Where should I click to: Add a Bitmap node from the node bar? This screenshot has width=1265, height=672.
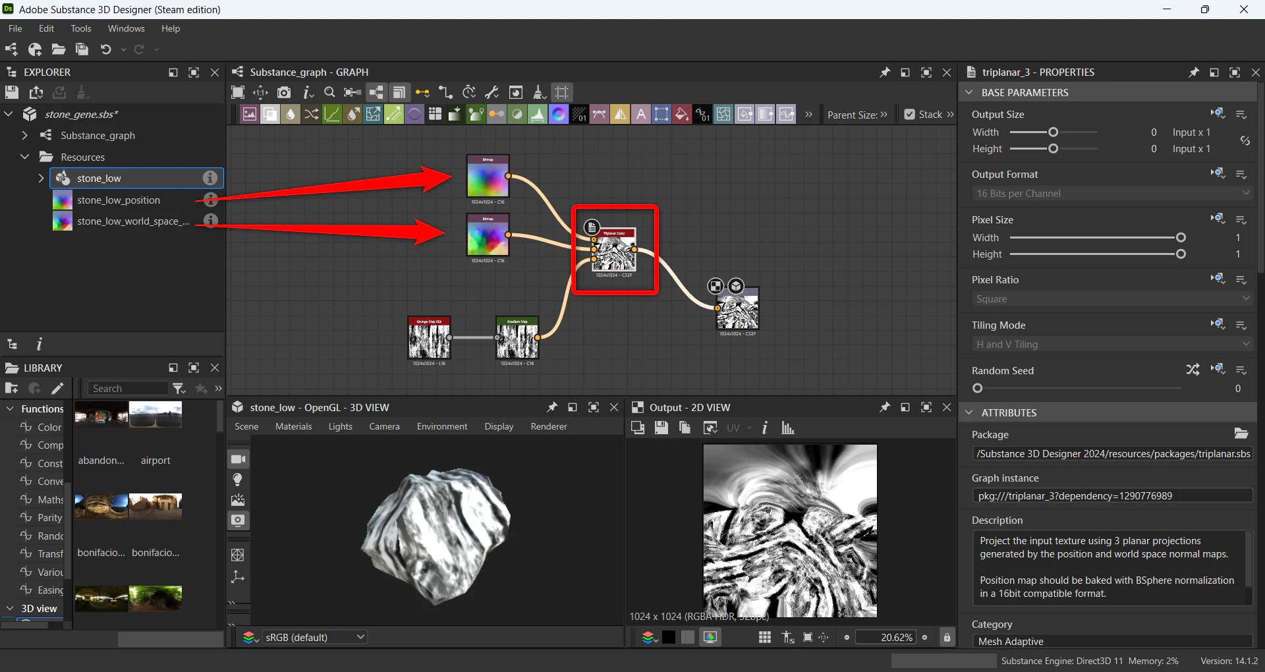point(250,114)
